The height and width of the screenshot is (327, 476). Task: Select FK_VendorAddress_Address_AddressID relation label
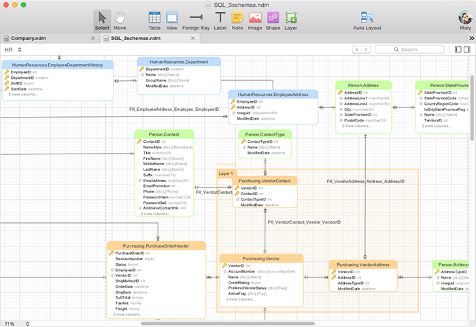coord(366,182)
